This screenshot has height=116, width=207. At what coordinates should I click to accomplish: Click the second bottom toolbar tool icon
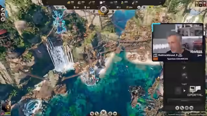point(97,113)
